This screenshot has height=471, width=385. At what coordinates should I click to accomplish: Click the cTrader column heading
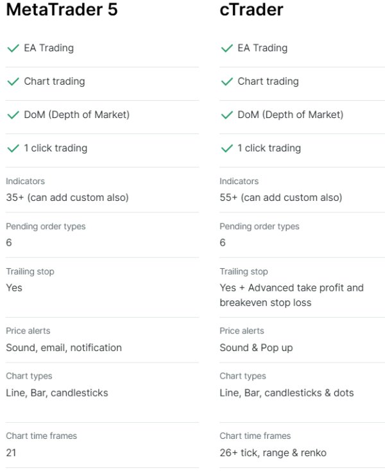click(x=252, y=11)
